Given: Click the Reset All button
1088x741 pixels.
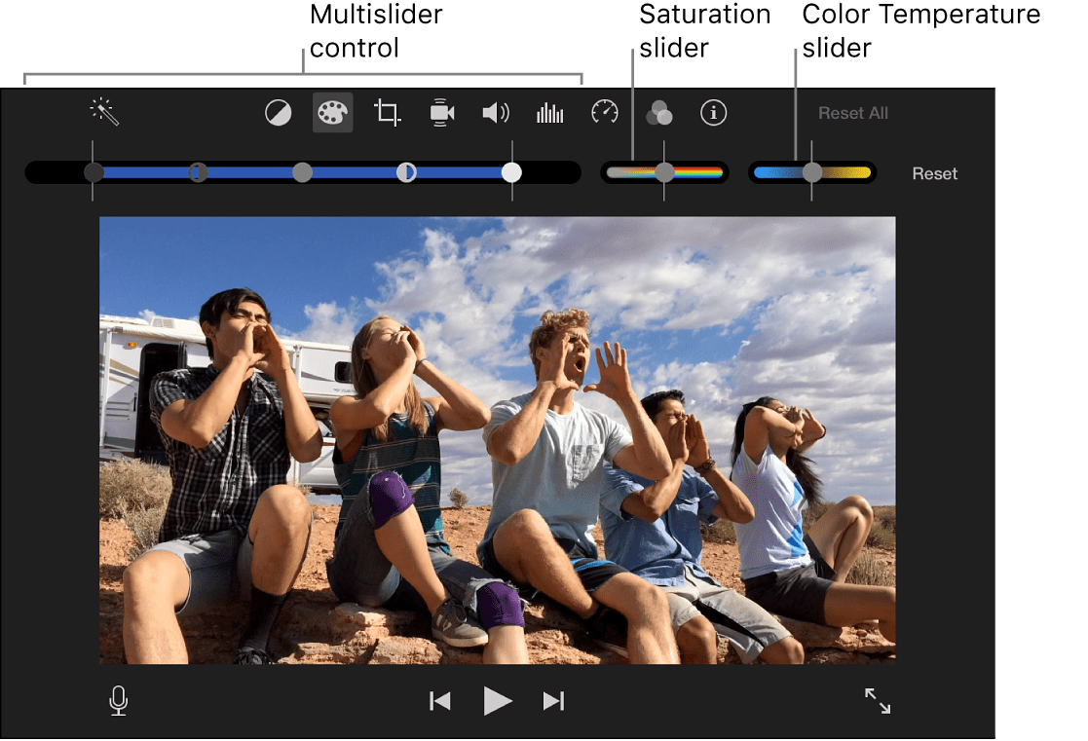Looking at the screenshot, I should pos(852,112).
